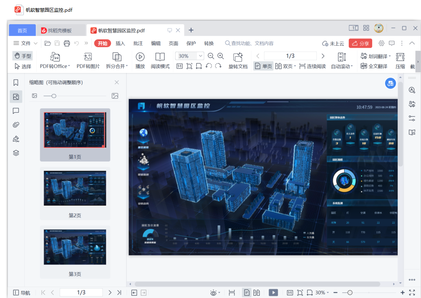Click status bar play button

[x=273, y=293]
